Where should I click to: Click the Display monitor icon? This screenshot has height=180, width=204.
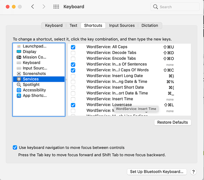point(19,52)
